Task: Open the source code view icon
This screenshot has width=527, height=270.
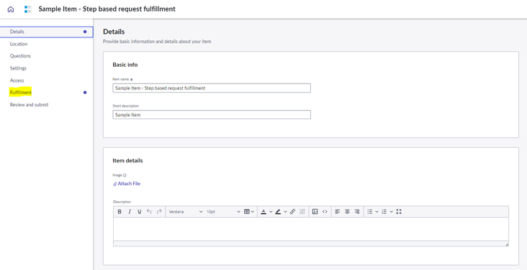Action: (325, 212)
